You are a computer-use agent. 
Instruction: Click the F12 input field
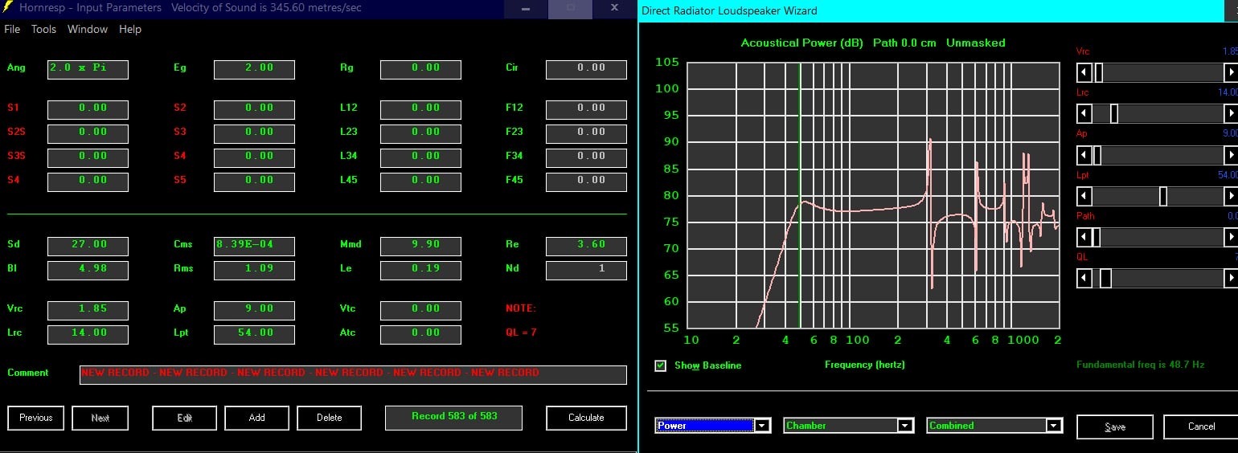click(x=586, y=109)
